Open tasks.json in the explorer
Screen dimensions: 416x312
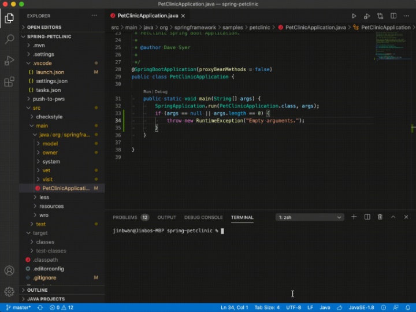49,90
